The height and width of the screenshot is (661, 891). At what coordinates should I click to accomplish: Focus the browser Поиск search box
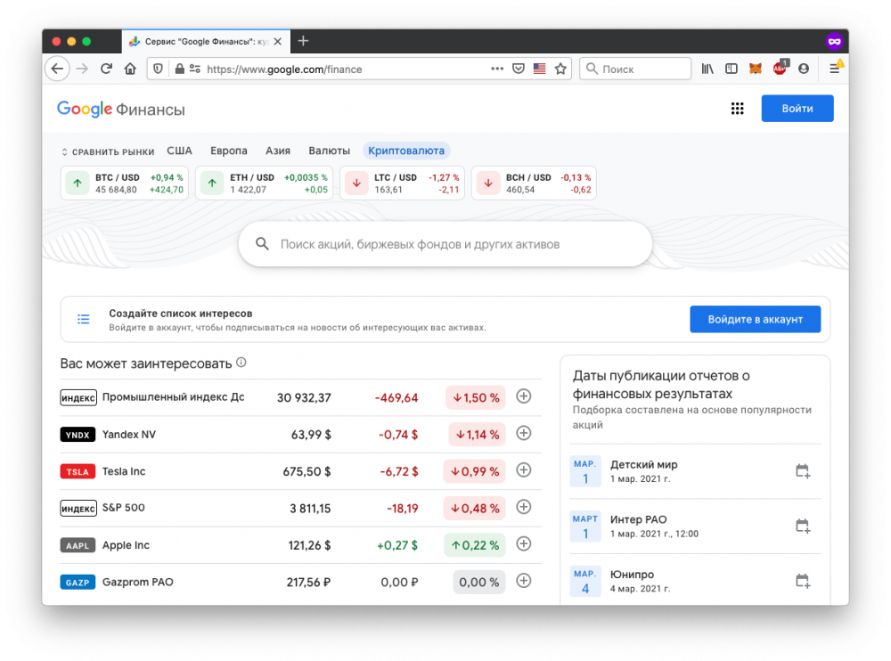(x=635, y=69)
